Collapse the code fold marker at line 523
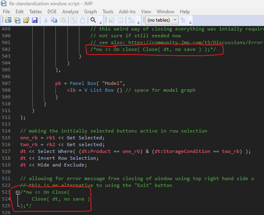The image size is (264, 215). [x=18, y=193]
